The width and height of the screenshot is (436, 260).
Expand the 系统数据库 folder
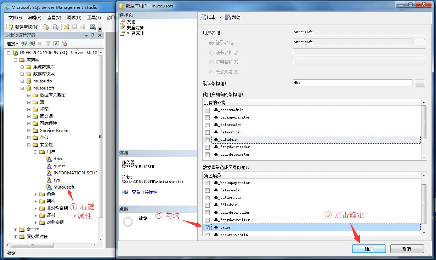tap(22, 67)
